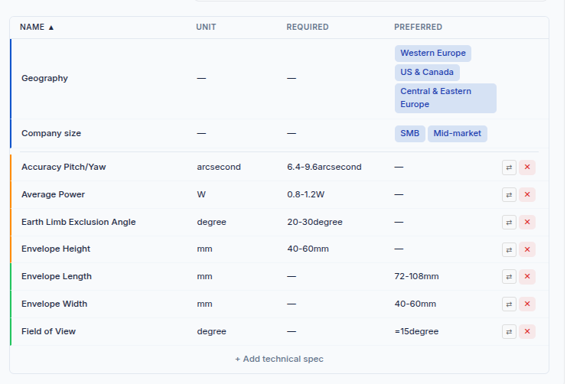The width and height of the screenshot is (567, 384).
Task: Click mm unit in Envelope Length row
Action: 204,277
